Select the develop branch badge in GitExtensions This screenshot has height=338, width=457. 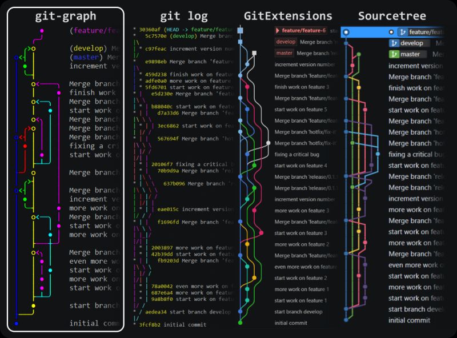[286, 42]
